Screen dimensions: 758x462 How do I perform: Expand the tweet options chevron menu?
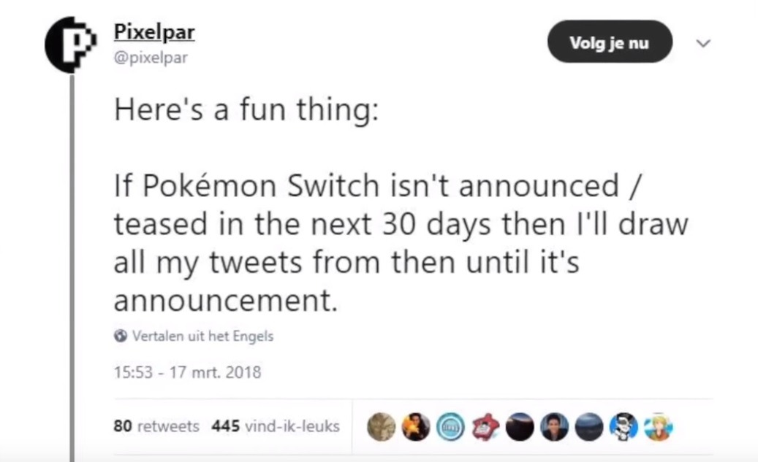703,44
